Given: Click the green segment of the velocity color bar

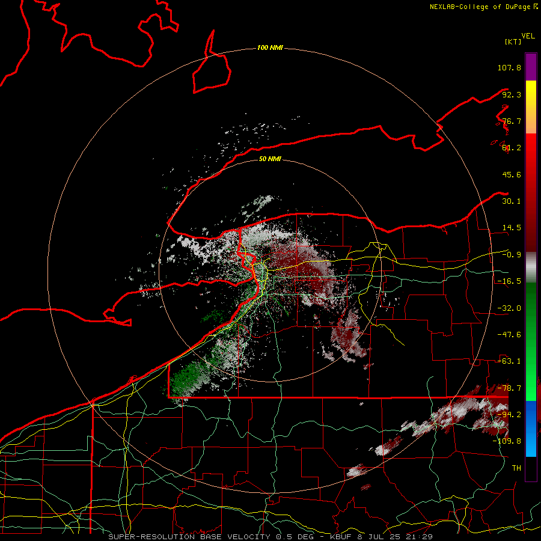Looking at the screenshot, I should (531, 341).
